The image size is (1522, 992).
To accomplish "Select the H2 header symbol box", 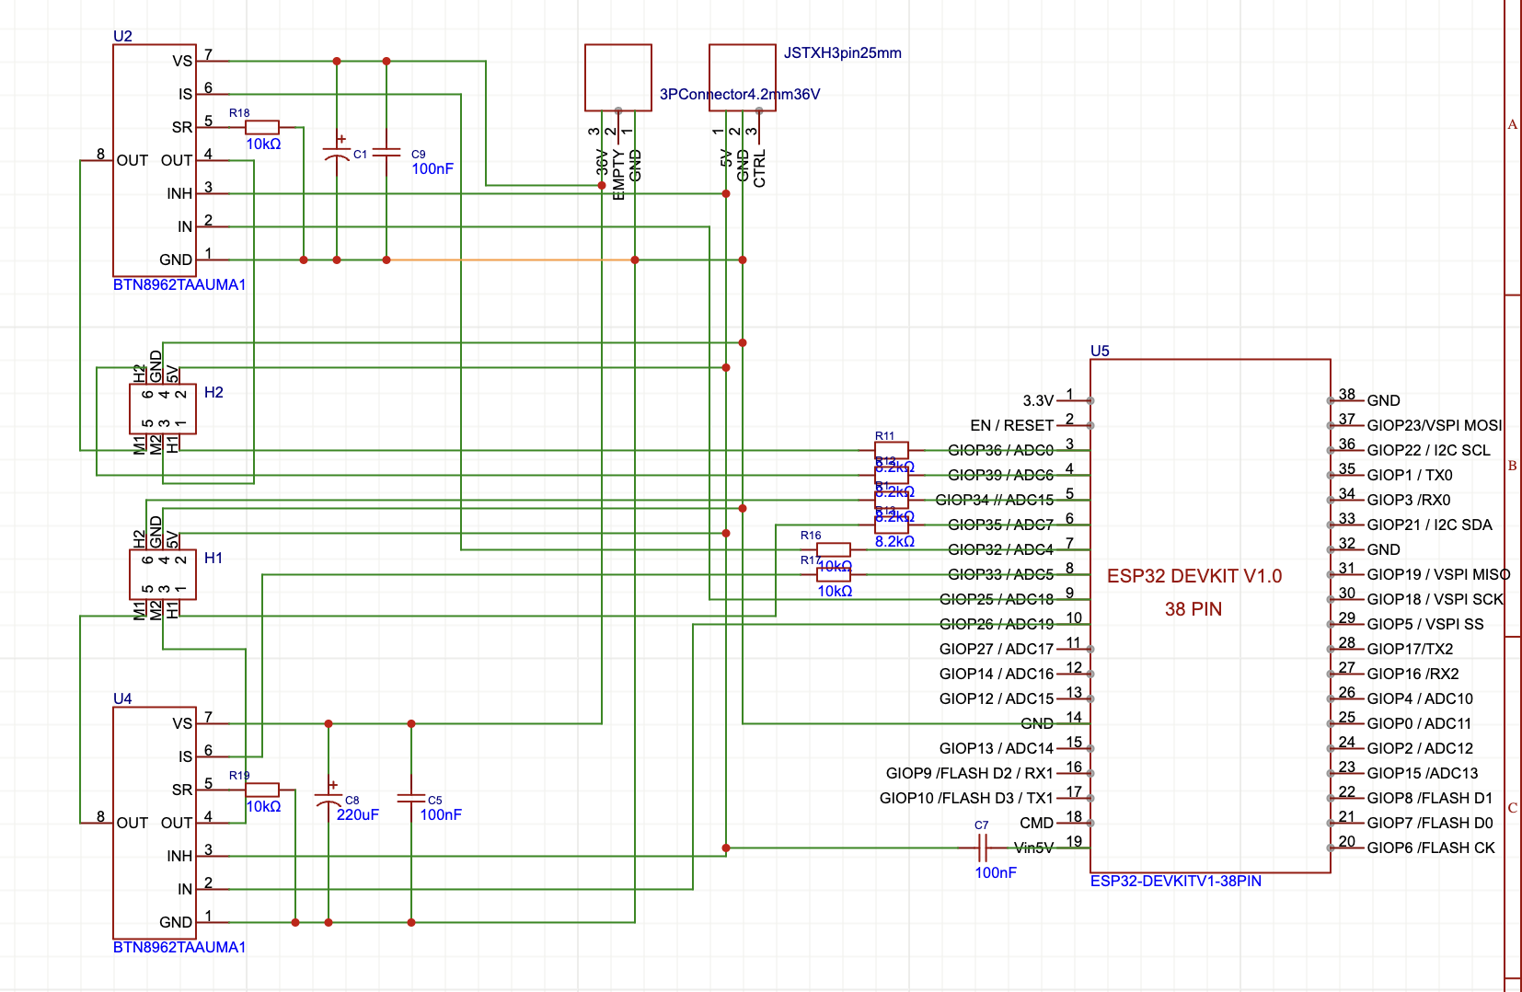I will [163, 409].
